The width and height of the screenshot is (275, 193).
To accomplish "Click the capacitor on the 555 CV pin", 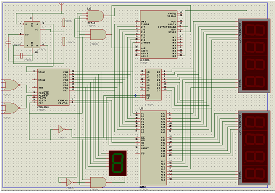I will click(x=8, y=43).
